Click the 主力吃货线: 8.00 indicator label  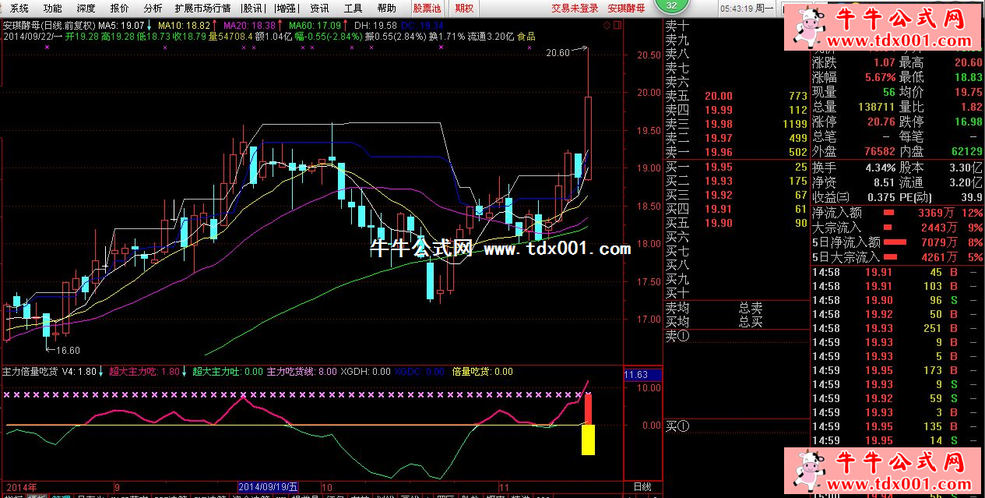[302, 372]
